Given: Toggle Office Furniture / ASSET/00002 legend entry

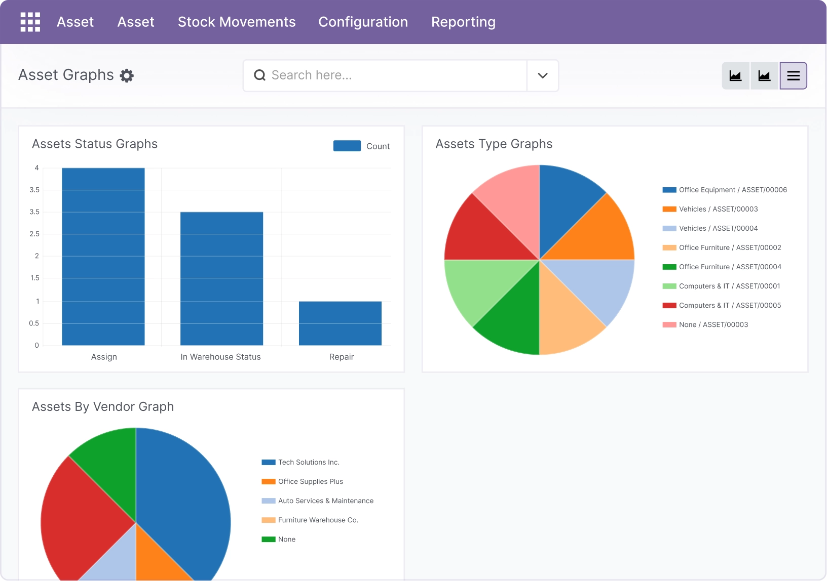Looking at the screenshot, I should [722, 247].
